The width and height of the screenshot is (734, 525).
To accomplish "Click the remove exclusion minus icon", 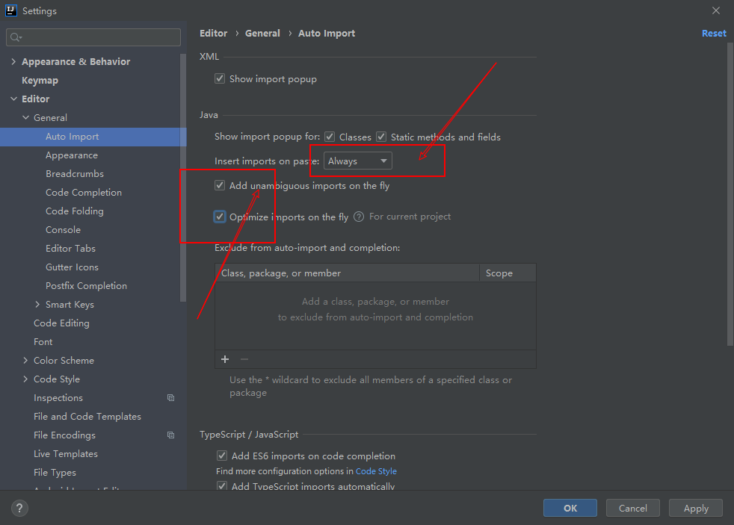I will coord(244,359).
